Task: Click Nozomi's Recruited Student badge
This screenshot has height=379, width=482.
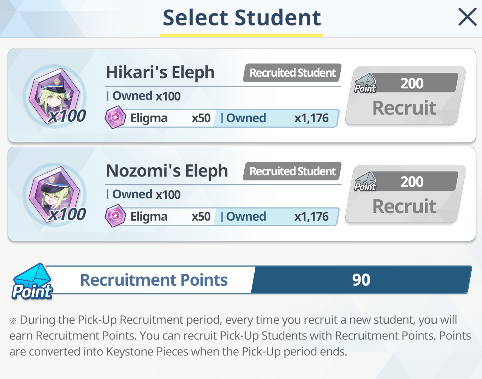Action: pos(292,171)
